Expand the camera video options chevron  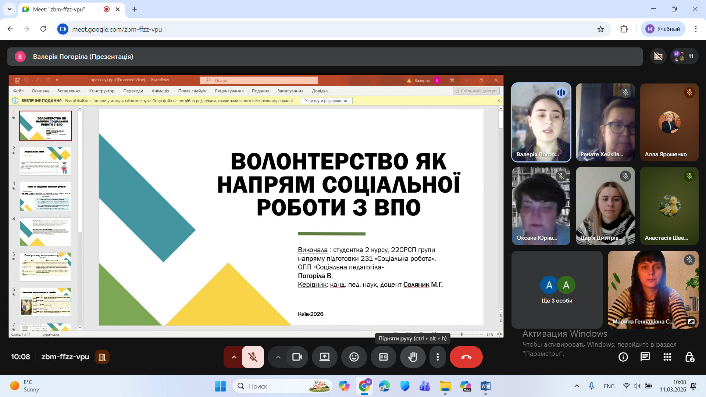(x=278, y=357)
